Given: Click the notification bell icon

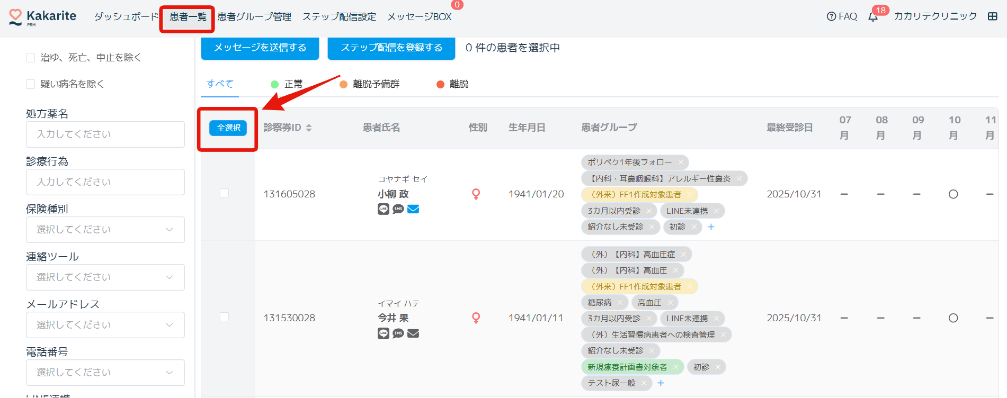Looking at the screenshot, I should (x=872, y=17).
